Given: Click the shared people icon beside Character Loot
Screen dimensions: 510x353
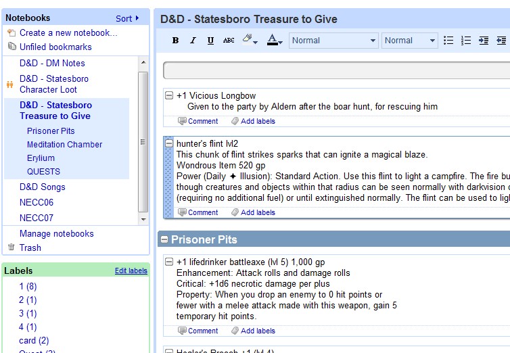Looking at the screenshot, I should [x=9, y=85].
